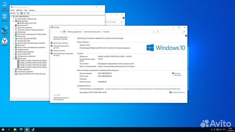Expand the Системные устройства category

pyautogui.click(x=13, y=71)
